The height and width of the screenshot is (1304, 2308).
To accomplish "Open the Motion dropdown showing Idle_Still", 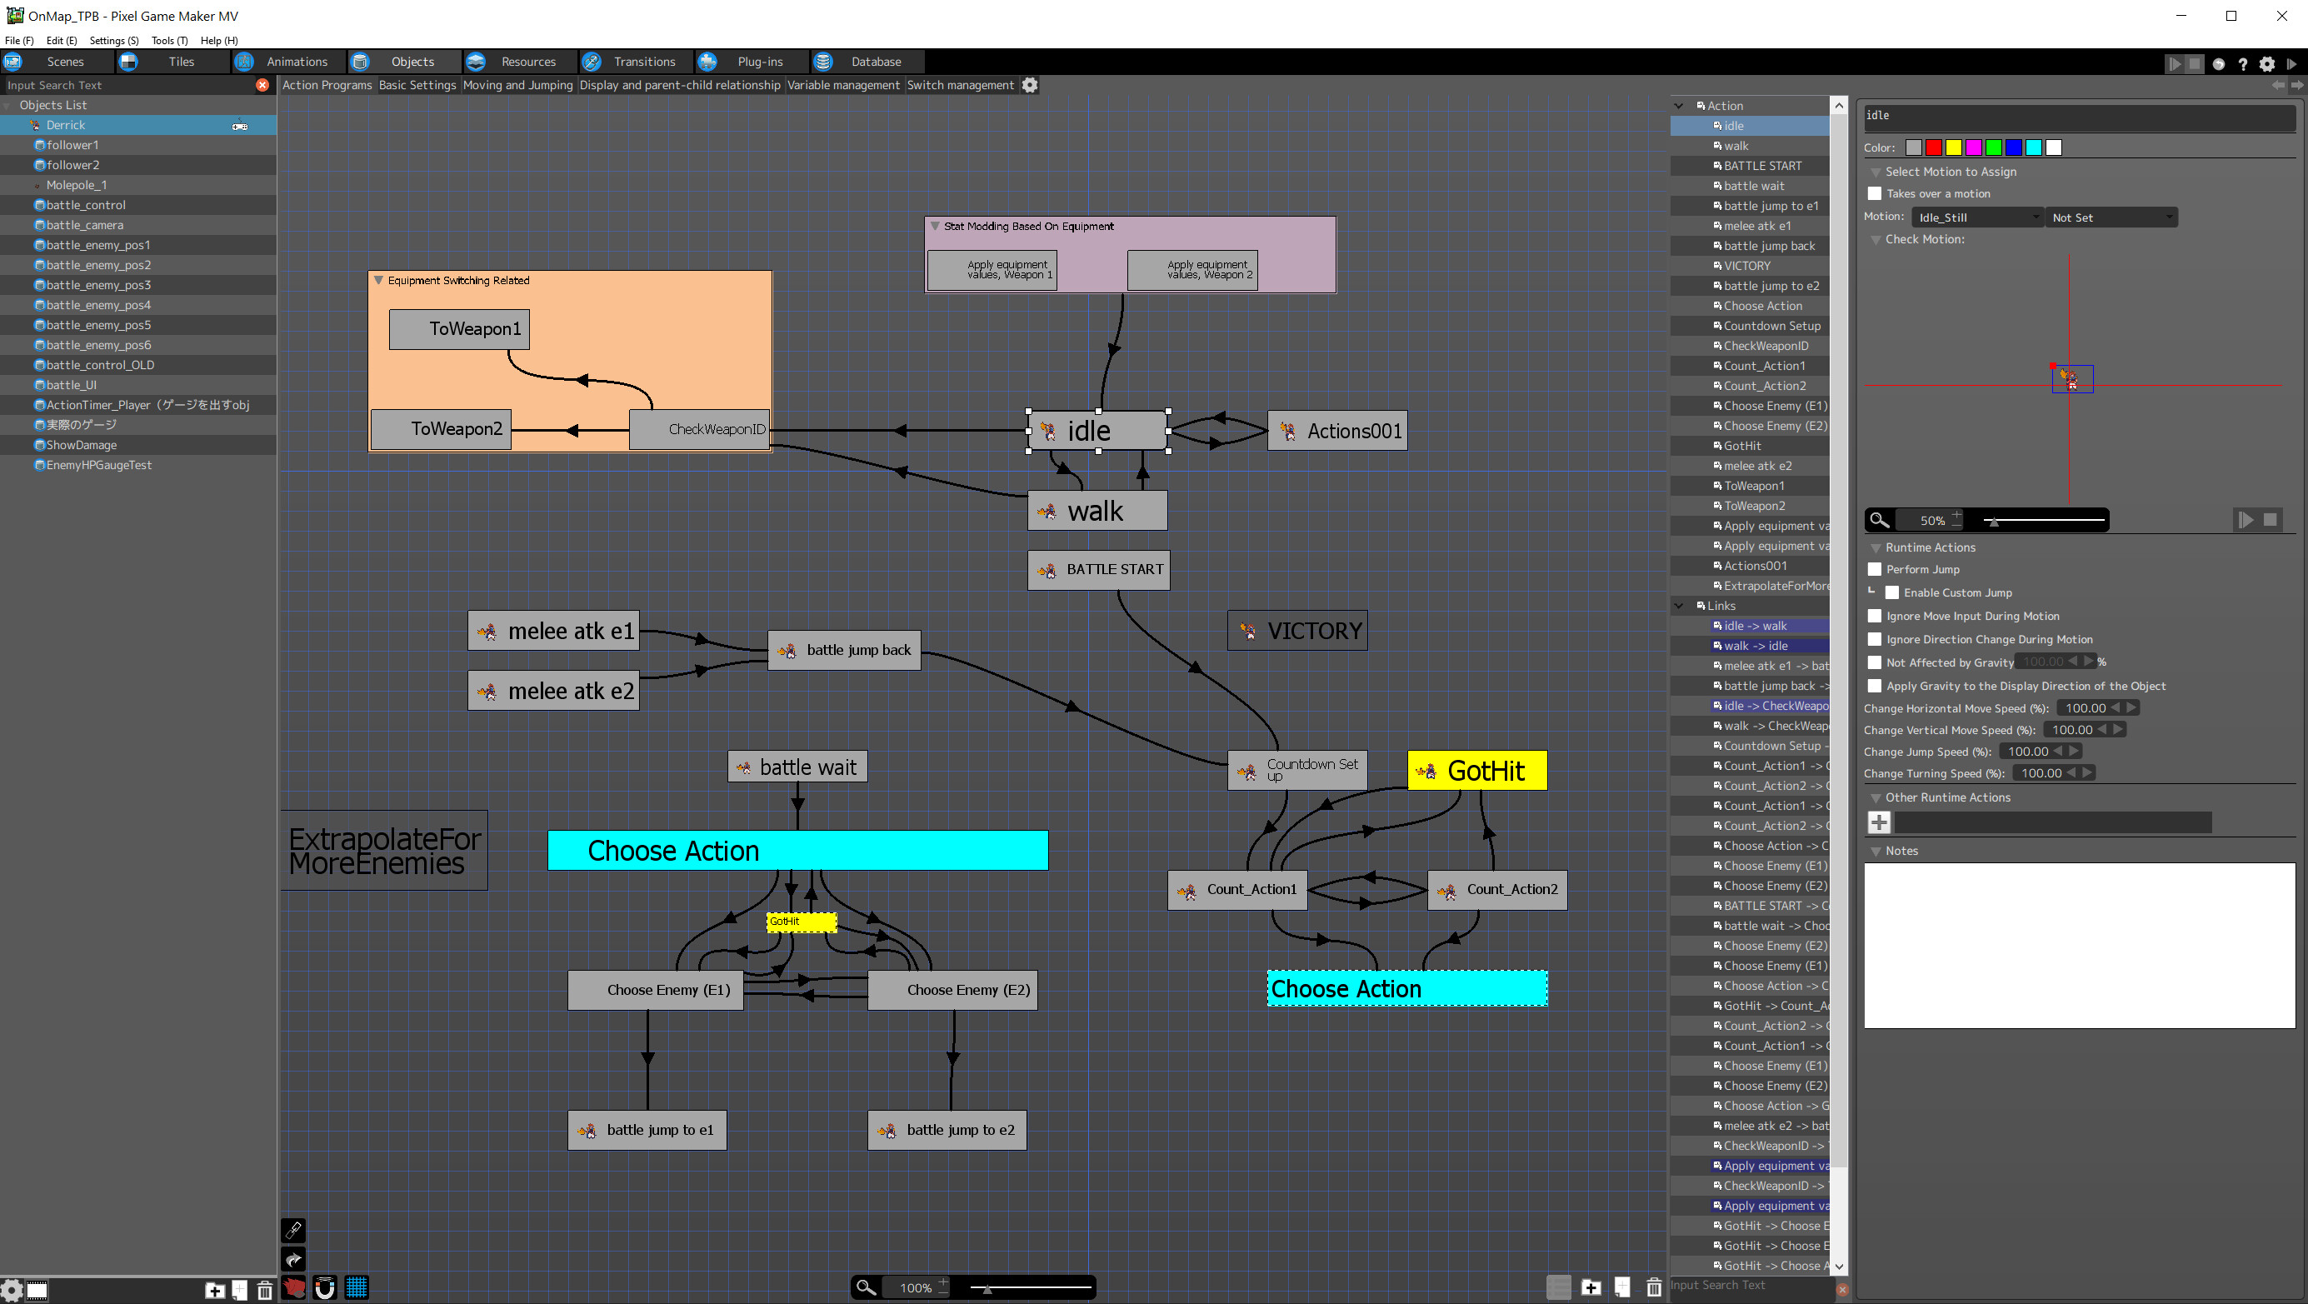I will tap(1976, 216).
